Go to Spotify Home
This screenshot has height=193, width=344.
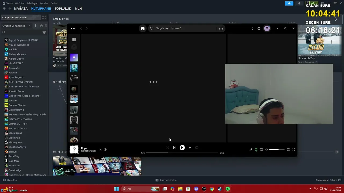tap(143, 28)
